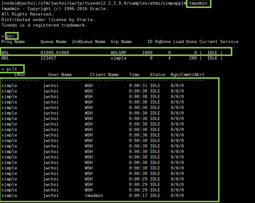Click the 'All Rights Reserved.' line
This screenshot has height=203, width=255.
pos(27,14)
